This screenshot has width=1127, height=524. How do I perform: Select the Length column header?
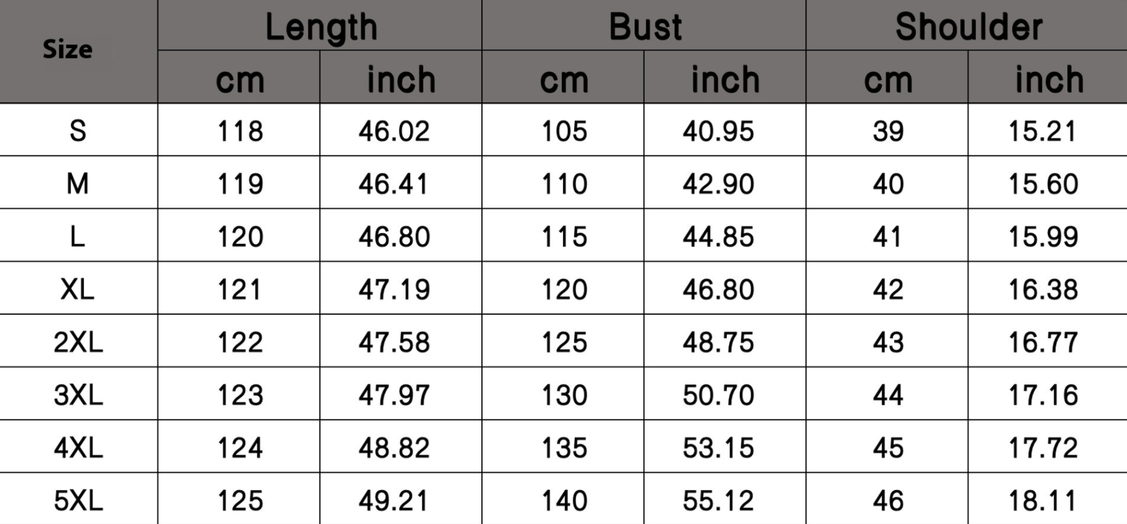[320, 26]
